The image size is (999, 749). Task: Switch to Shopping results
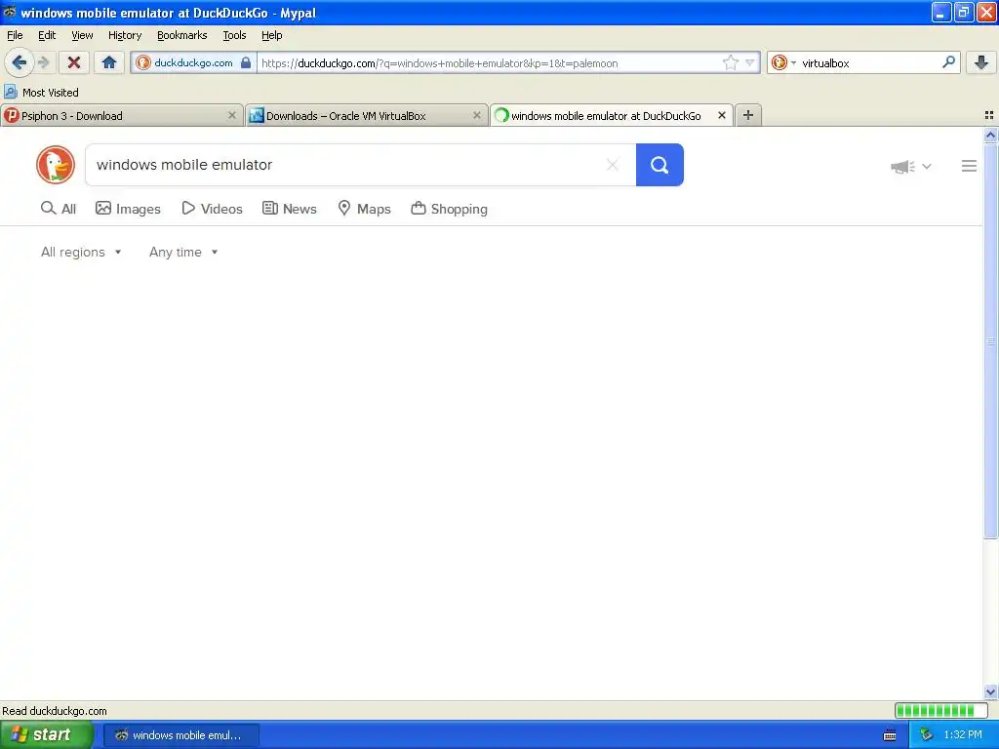(450, 209)
